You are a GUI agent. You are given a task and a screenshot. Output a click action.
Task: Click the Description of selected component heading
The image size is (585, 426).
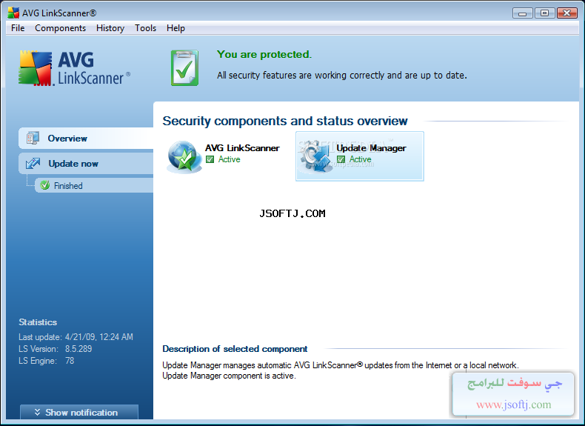click(235, 349)
